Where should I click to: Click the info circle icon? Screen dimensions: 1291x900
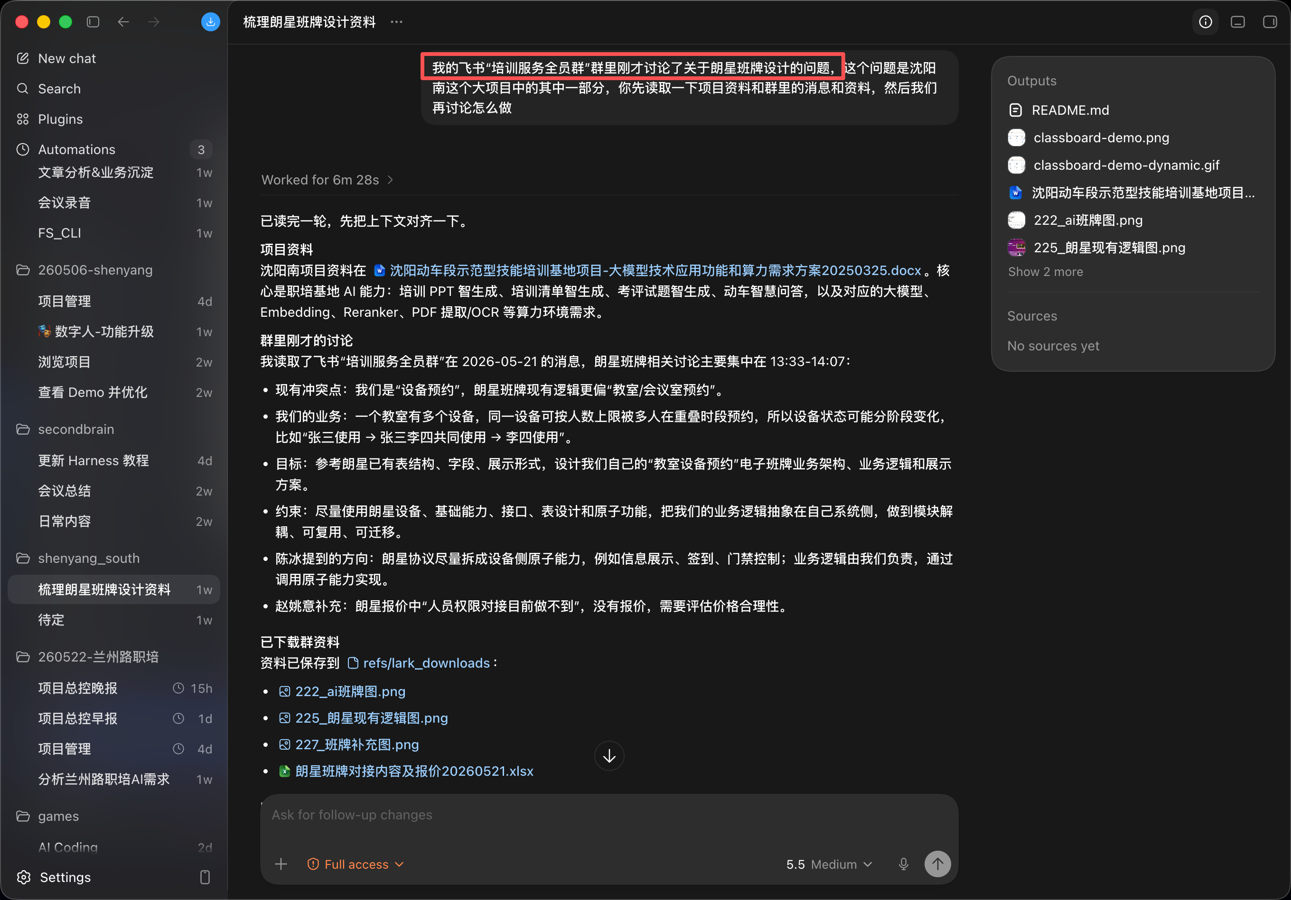pyautogui.click(x=1205, y=22)
